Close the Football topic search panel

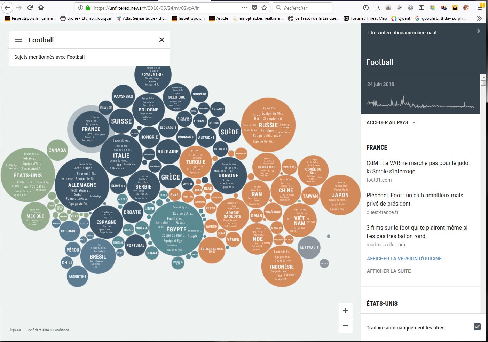(x=162, y=40)
